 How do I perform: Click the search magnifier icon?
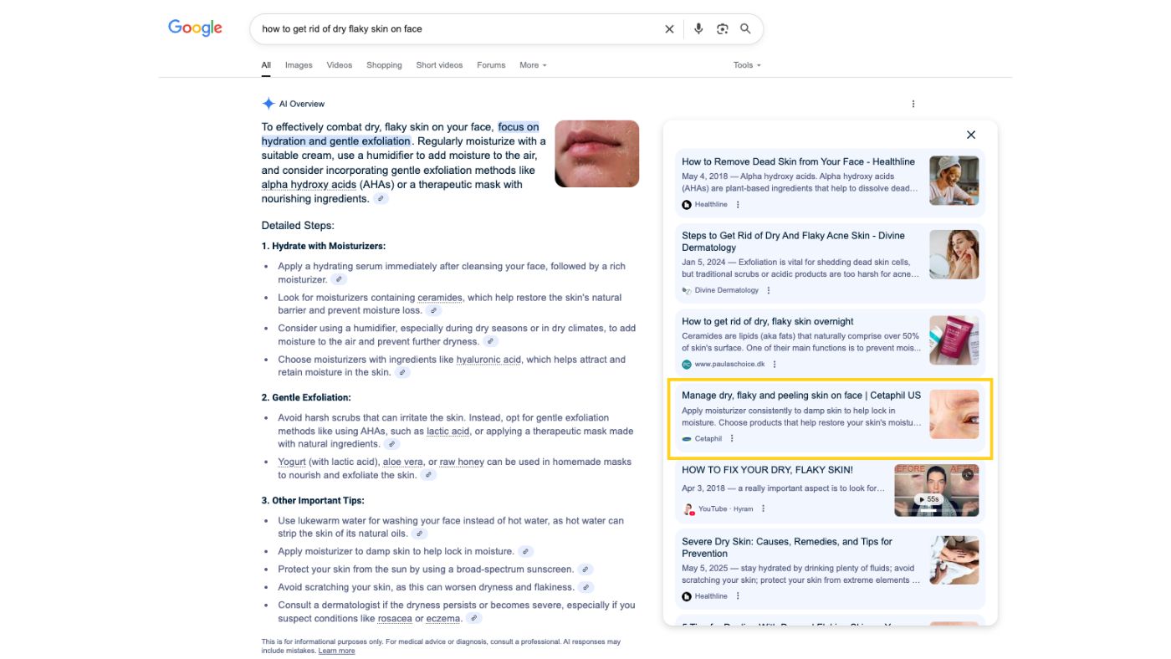(x=744, y=28)
